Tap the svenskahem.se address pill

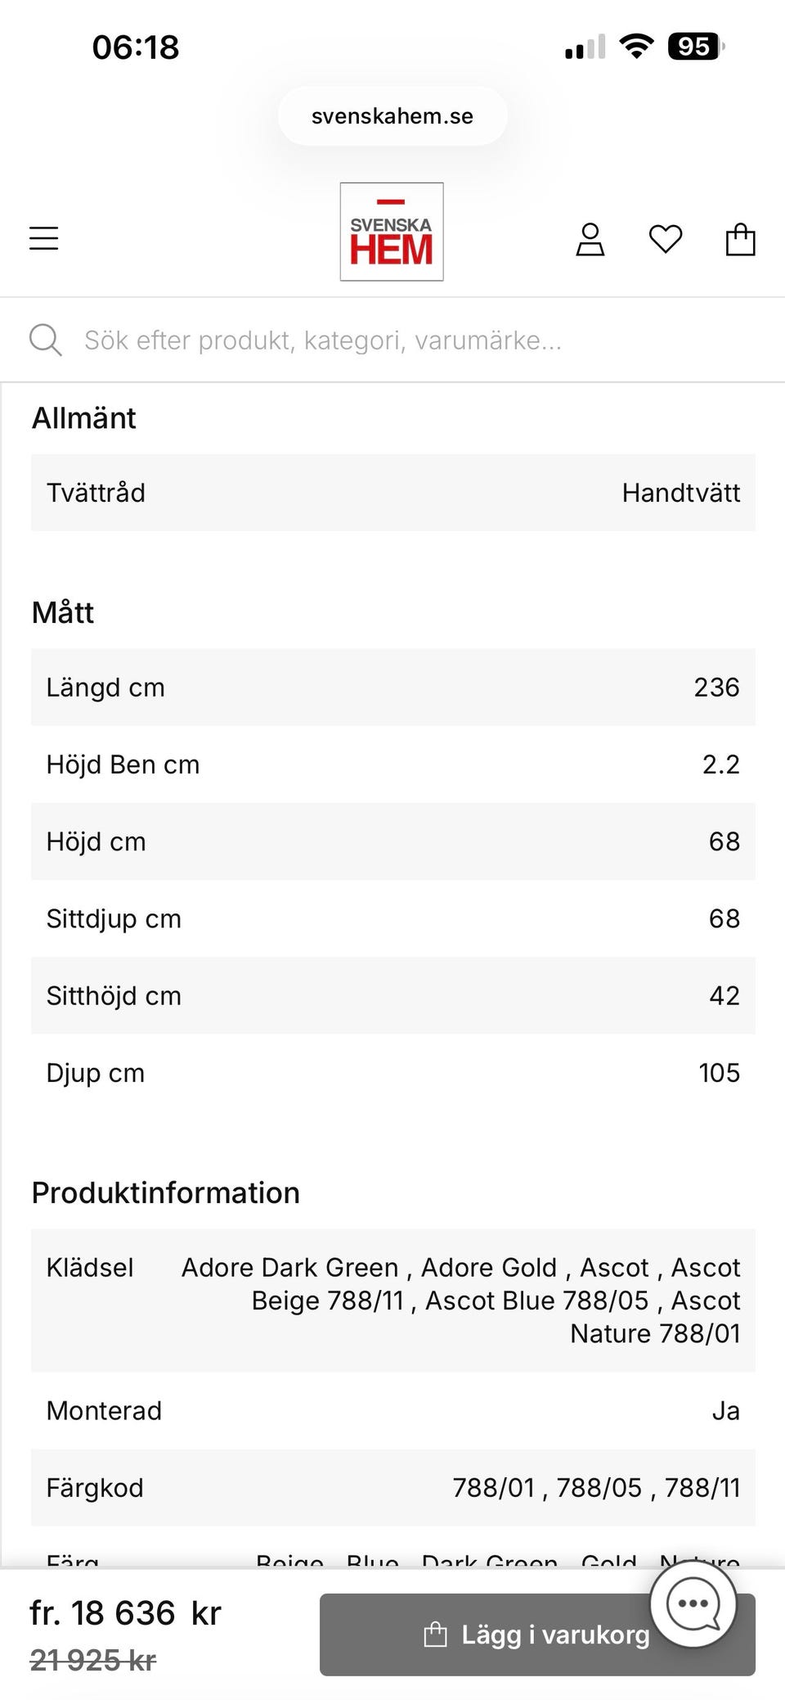click(392, 116)
